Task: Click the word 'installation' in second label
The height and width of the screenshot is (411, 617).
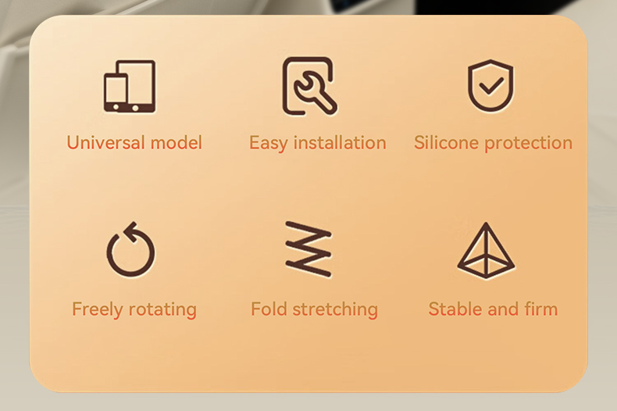Action: click(x=340, y=142)
